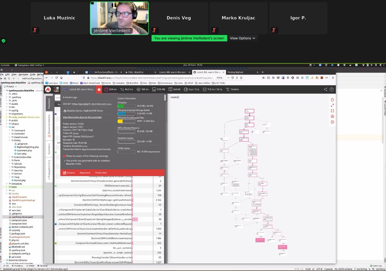Select the 11.2 ms / 50 rq SQL metric
The height and width of the screenshot is (271, 386).
(213, 90)
